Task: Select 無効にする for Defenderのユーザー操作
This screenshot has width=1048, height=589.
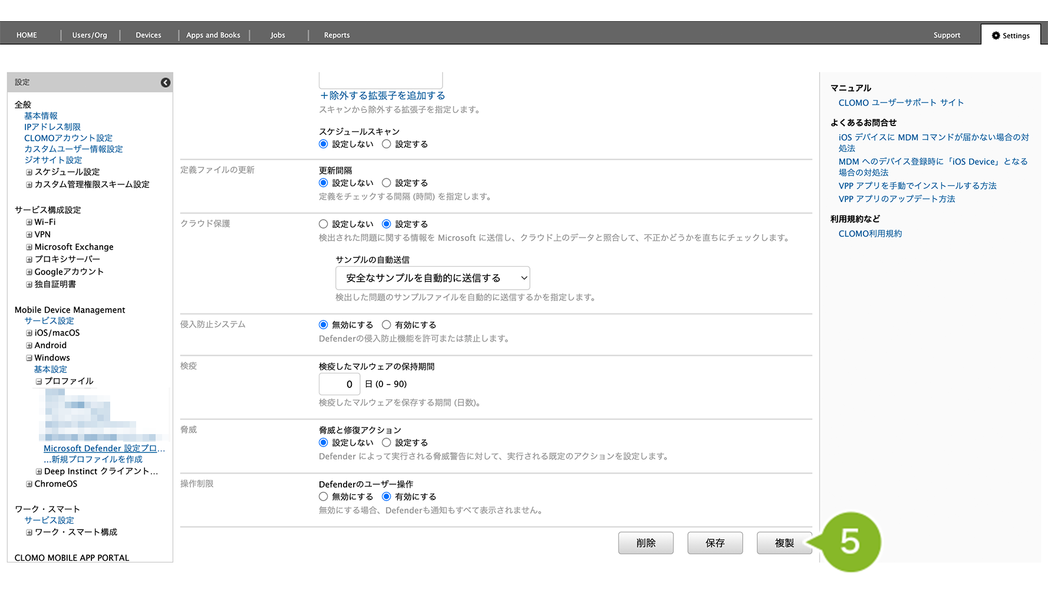Action: tap(323, 497)
